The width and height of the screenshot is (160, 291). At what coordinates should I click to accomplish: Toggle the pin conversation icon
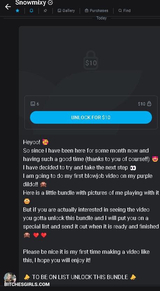point(45,11)
